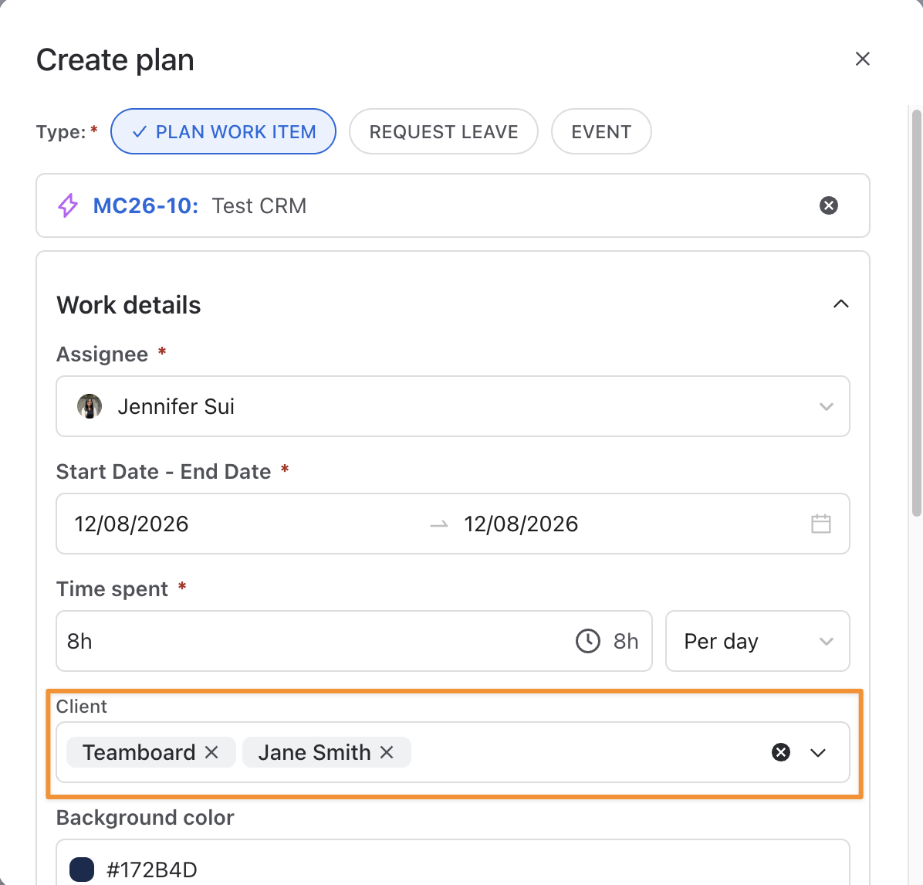Click the #172B4D color swatch

pyautogui.click(x=82, y=870)
